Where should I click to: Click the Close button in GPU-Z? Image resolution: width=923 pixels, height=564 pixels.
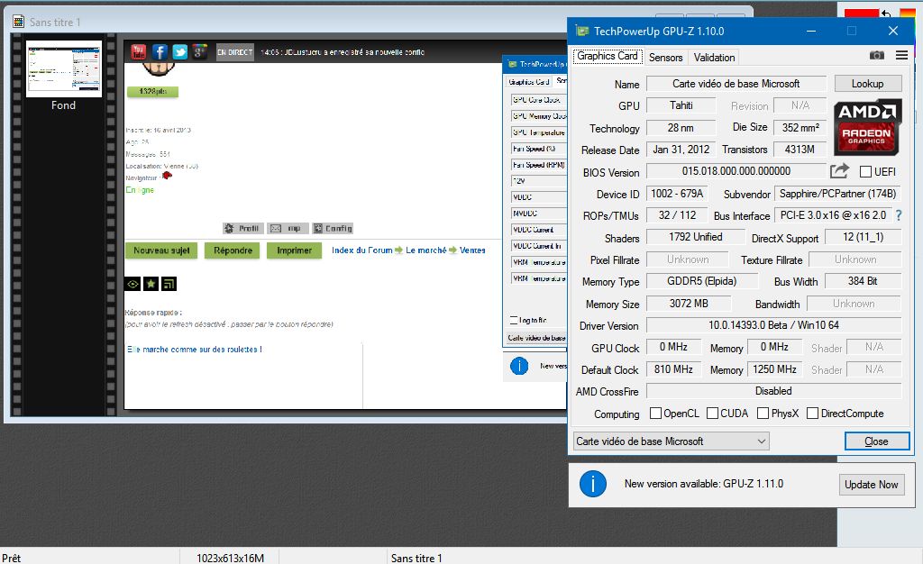(x=876, y=441)
